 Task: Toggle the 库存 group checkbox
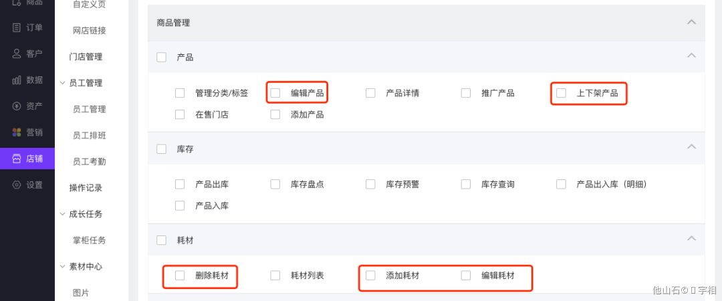pos(161,148)
